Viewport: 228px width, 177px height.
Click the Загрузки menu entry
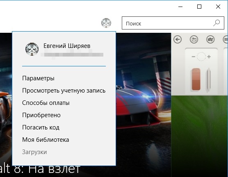point(34,152)
